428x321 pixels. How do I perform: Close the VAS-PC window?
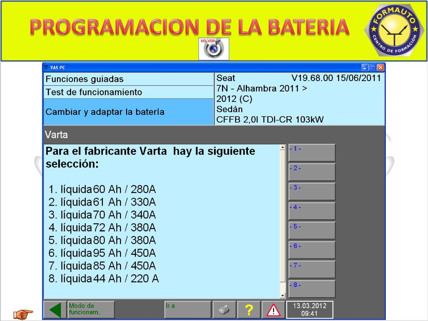click(x=380, y=67)
